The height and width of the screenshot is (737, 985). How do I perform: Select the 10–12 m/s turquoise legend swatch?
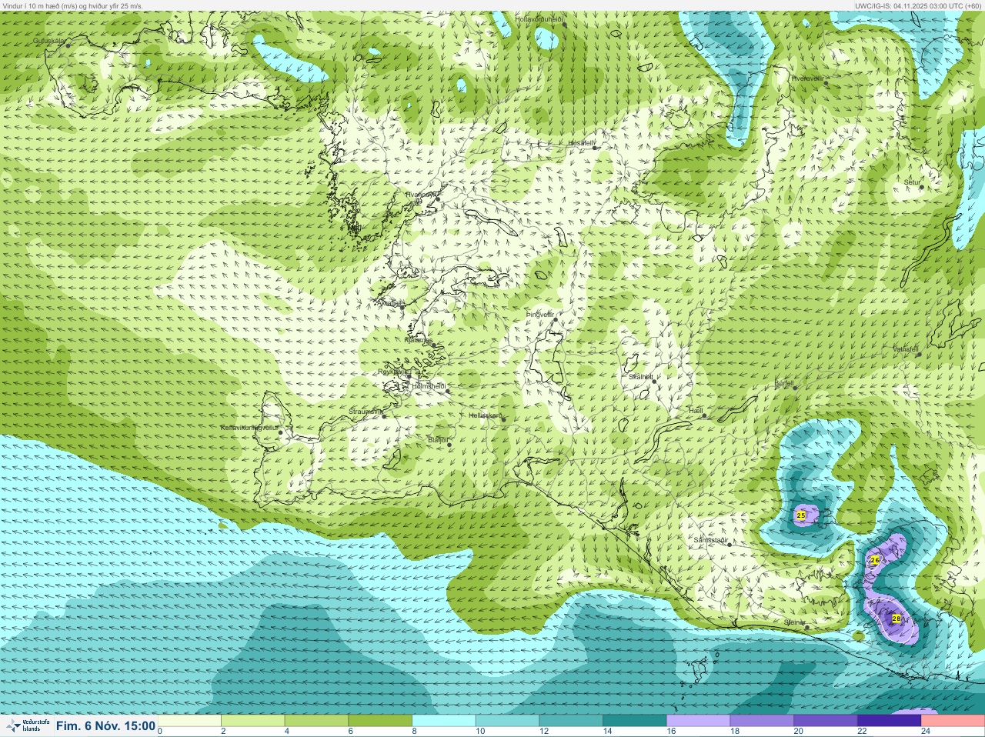(507, 721)
